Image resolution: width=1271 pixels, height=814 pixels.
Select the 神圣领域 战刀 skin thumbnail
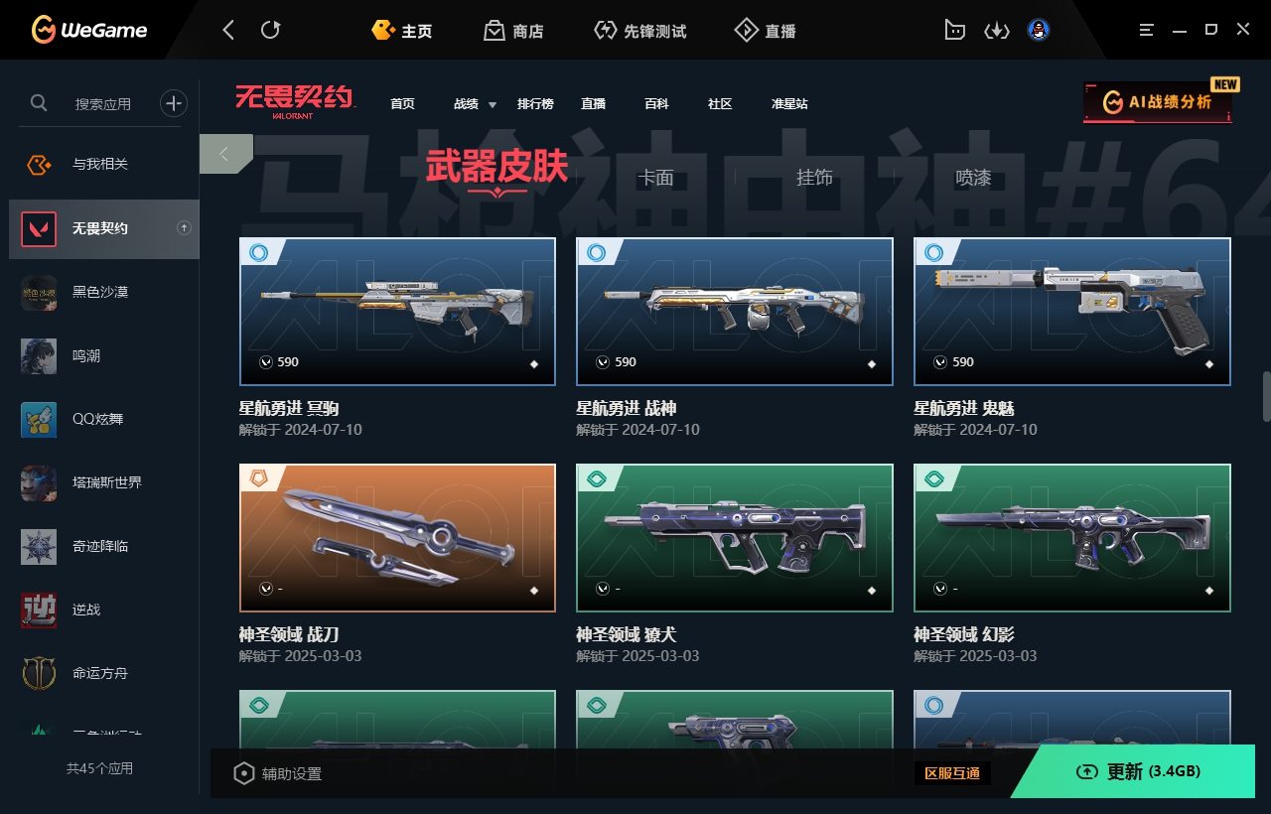397,538
